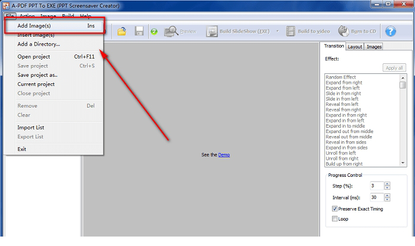415x246 pixels.
Task: Click Build to video button label
Action: (x=314, y=31)
